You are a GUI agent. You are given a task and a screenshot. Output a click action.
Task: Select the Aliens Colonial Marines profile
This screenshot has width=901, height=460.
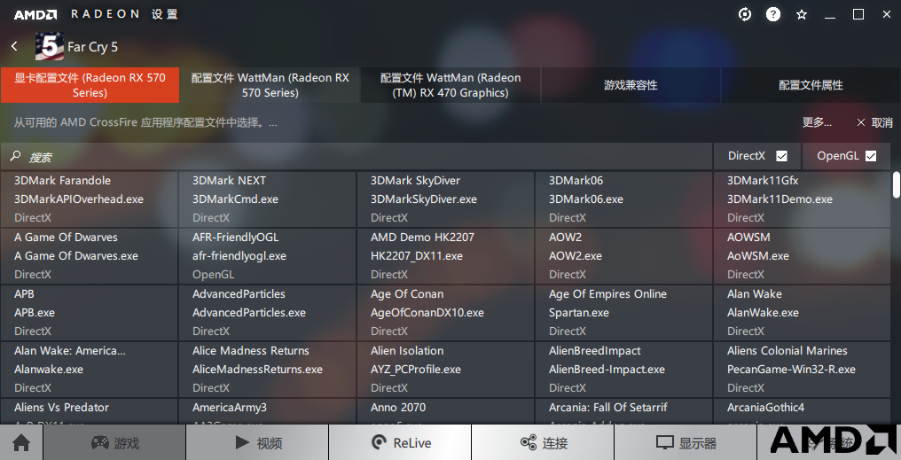coord(802,370)
